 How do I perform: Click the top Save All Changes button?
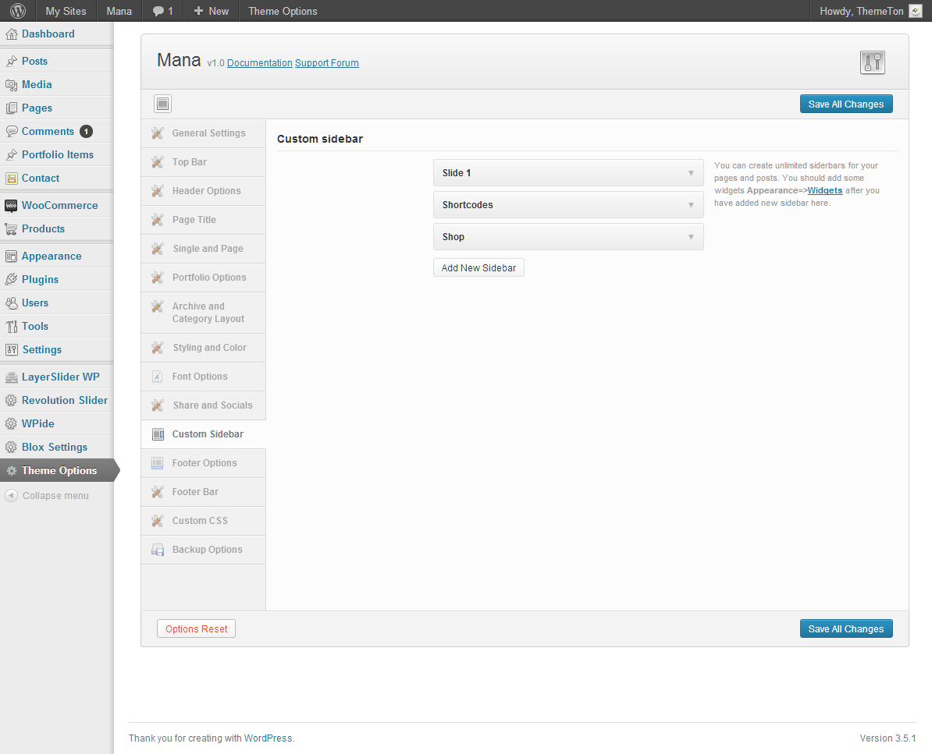[x=845, y=104]
